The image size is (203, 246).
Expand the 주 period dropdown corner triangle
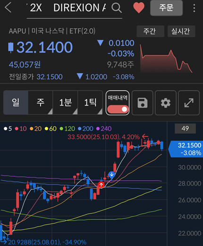[x=51, y=112]
